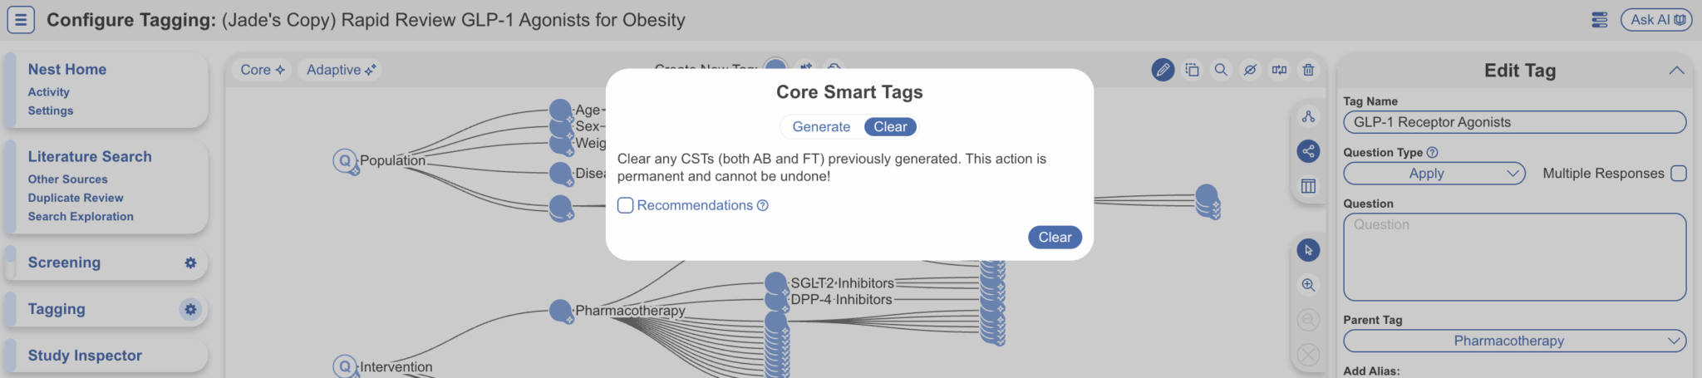Click the circled X reset icon
This screenshot has width=1702, height=378.
click(1308, 355)
